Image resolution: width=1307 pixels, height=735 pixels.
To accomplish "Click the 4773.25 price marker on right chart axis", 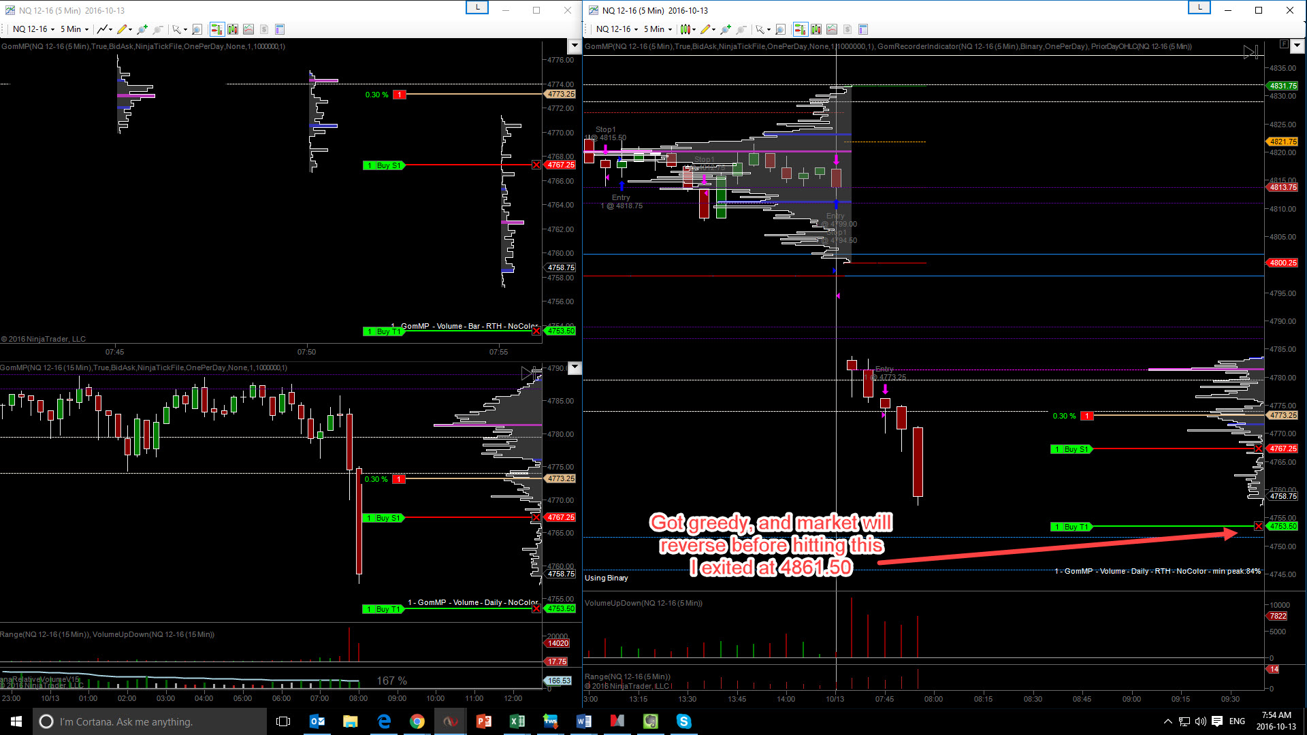I will [1283, 415].
